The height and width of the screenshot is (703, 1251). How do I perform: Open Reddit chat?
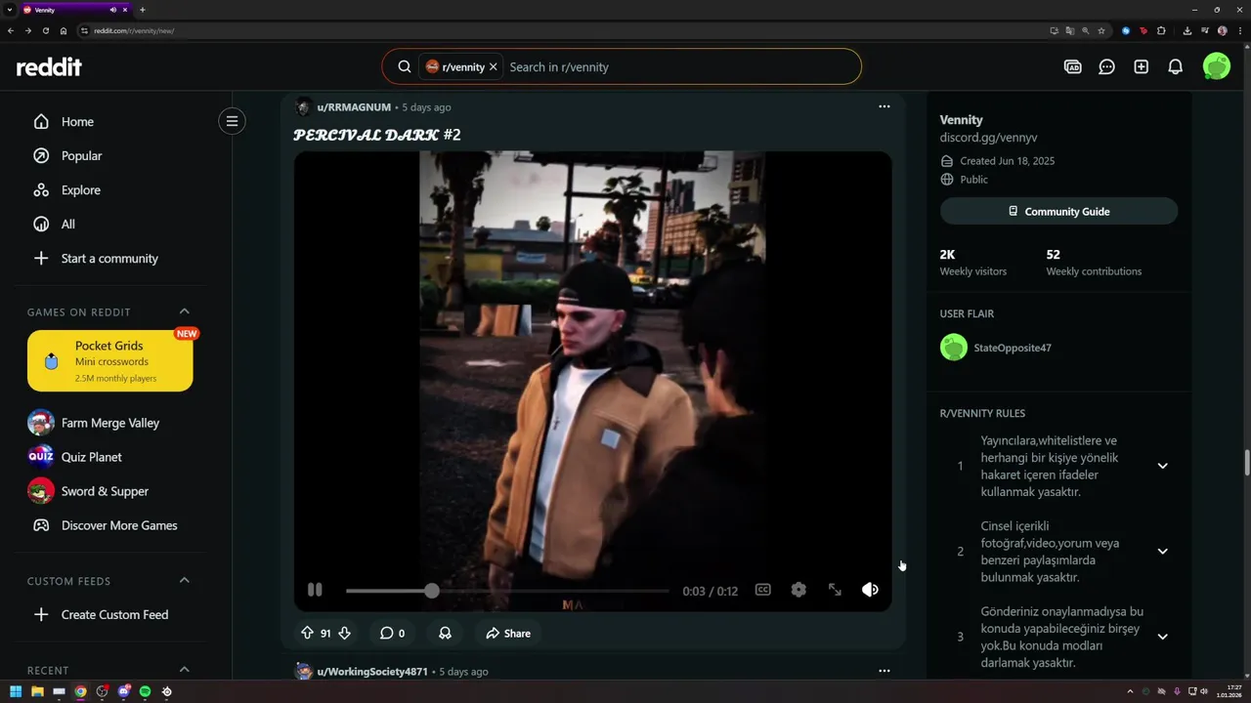[1106, 66]
